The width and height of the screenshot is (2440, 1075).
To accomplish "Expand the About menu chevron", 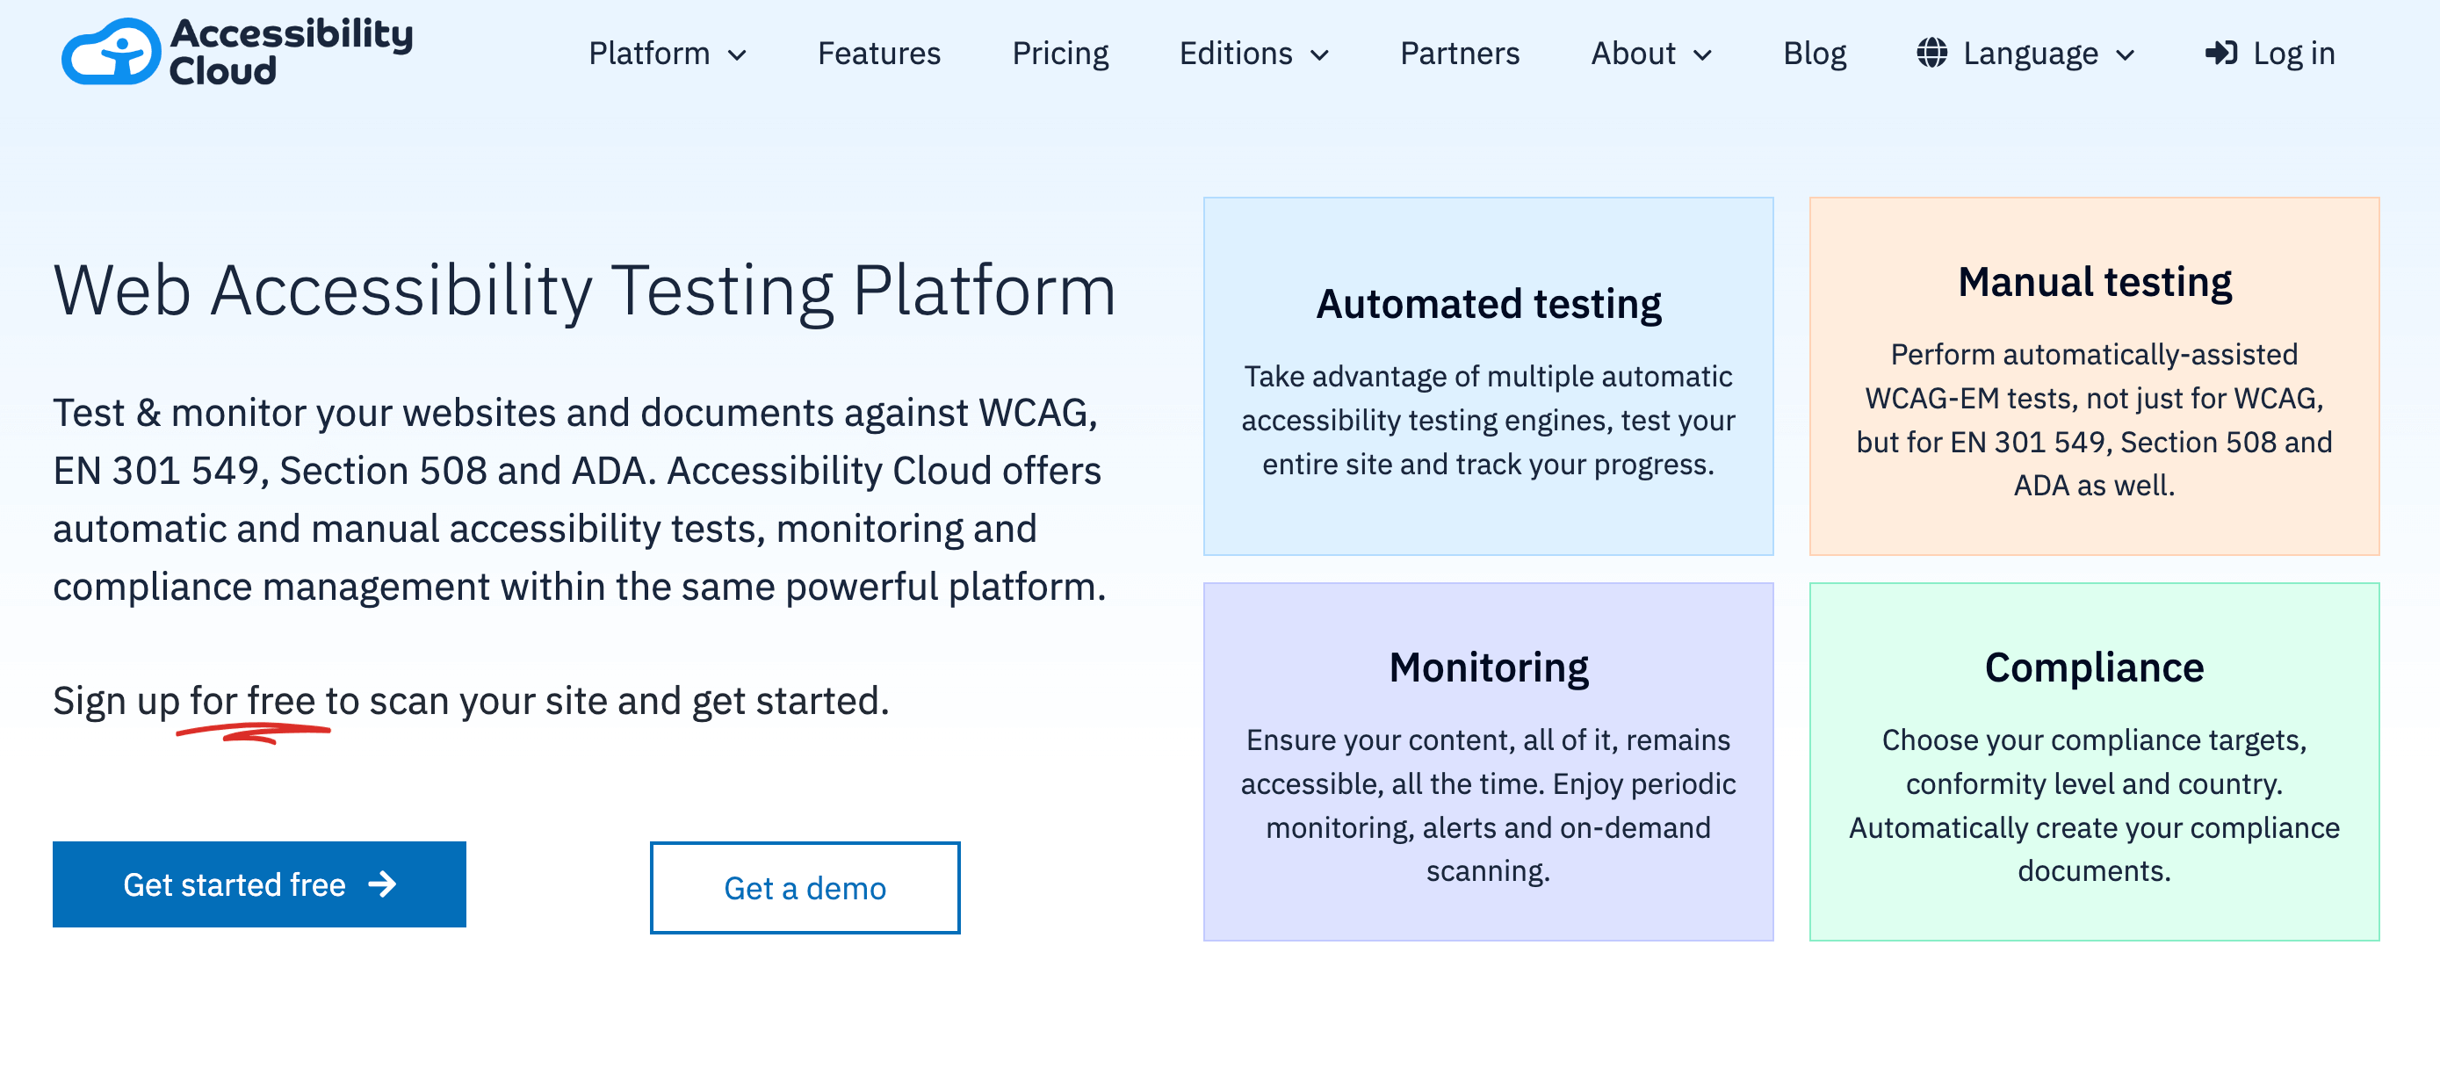I will (x=1702, y=56).
